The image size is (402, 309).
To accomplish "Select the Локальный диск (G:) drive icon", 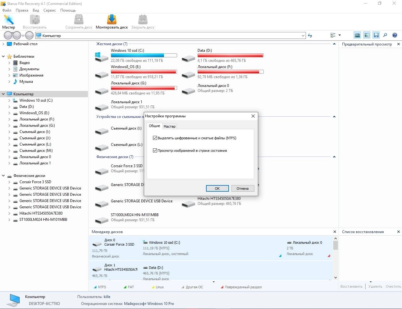I will (101, 91).
